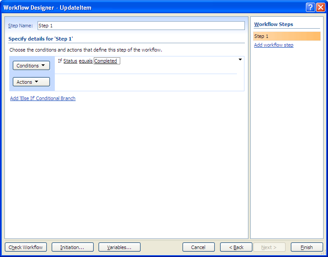Click the help question mark icon
Screen dimensions: 328x257
click(x=310, y=8)
